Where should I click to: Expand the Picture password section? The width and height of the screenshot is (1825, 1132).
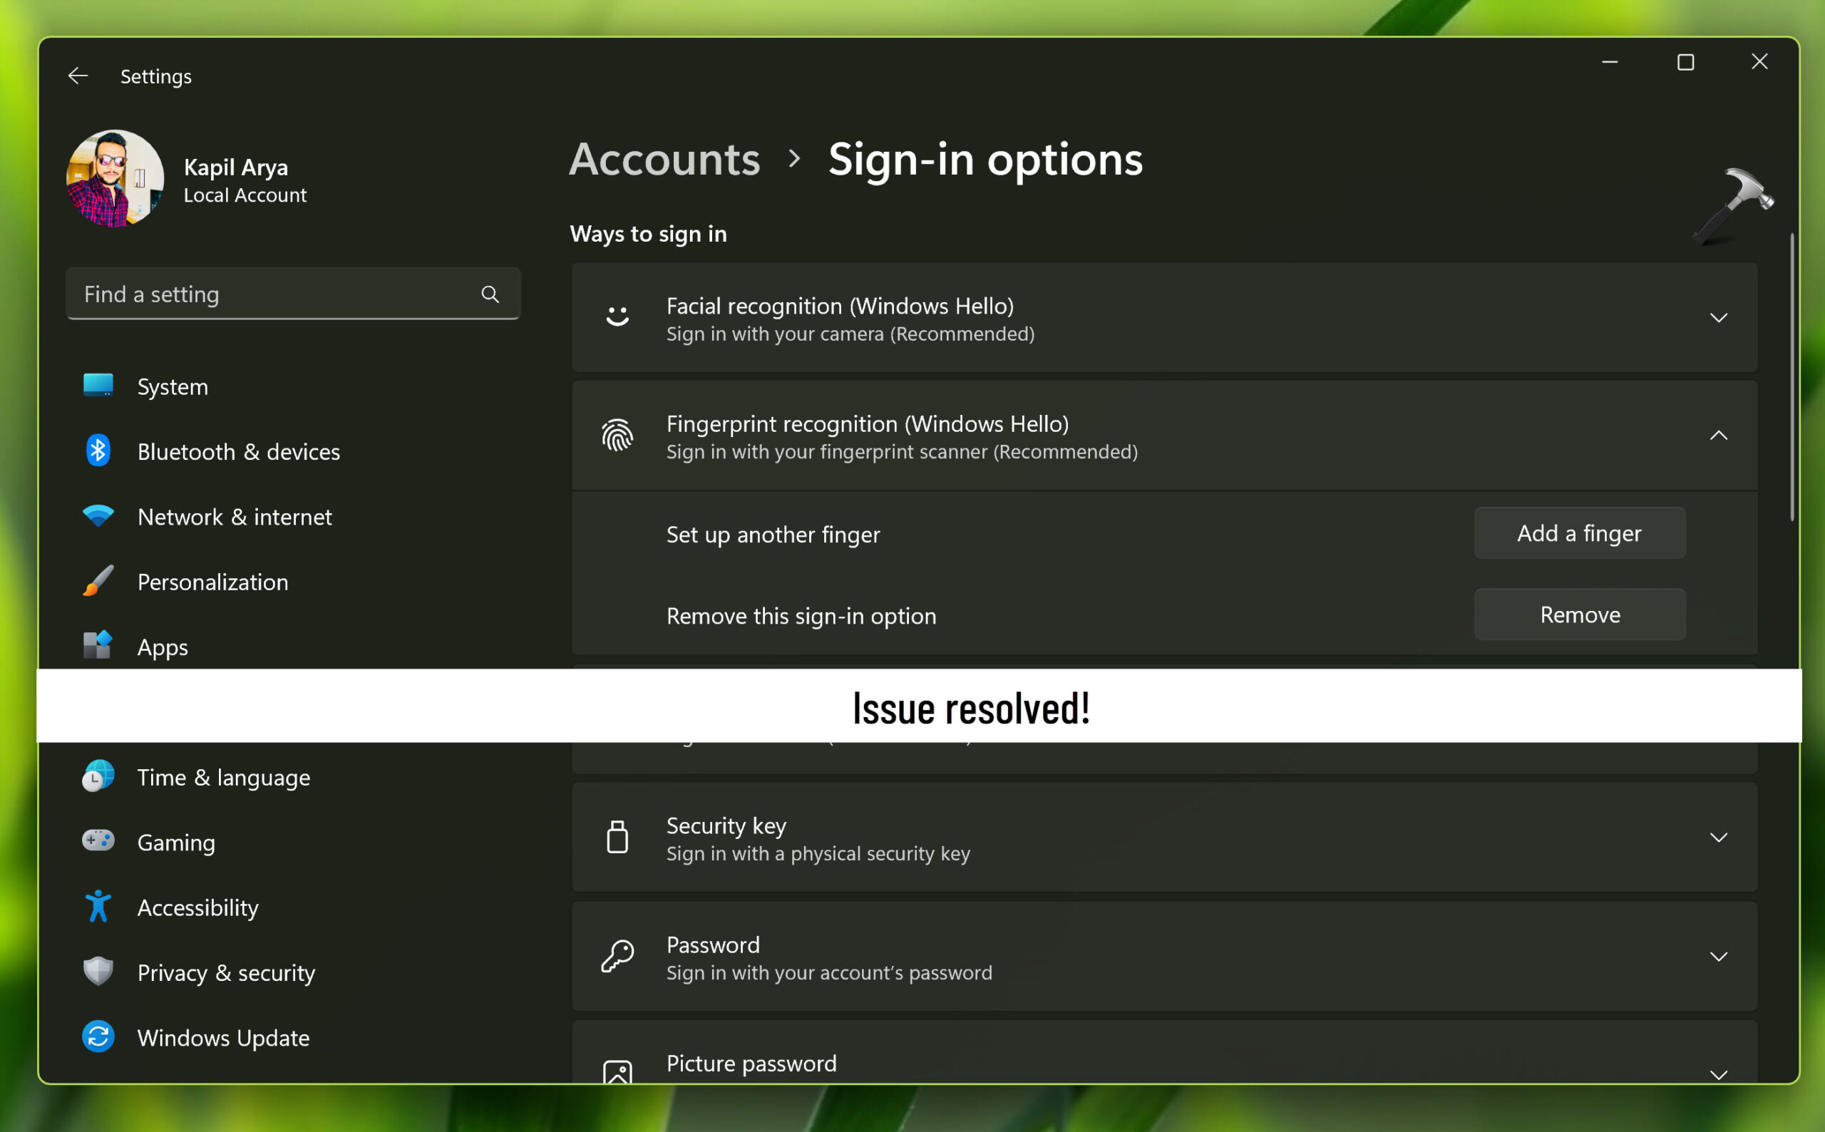[1718, 1074]
